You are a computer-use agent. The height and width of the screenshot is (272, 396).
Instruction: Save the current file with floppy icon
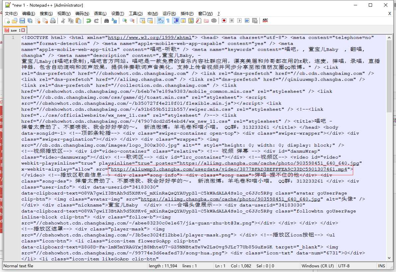pyautogui.click(x=22, y=21)
